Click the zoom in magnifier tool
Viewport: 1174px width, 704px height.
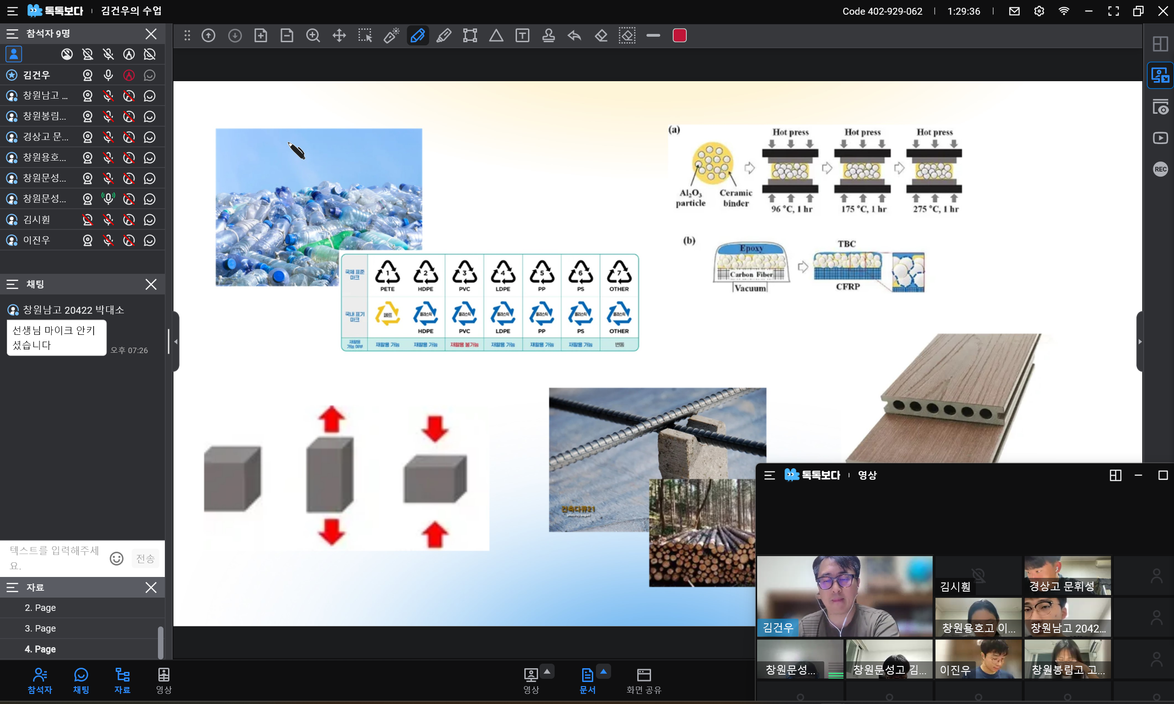click(x=313, y=36)
